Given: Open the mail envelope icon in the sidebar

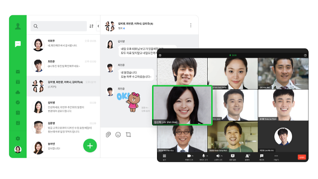Looking at the screenshot, I should [x=18, y=71].
